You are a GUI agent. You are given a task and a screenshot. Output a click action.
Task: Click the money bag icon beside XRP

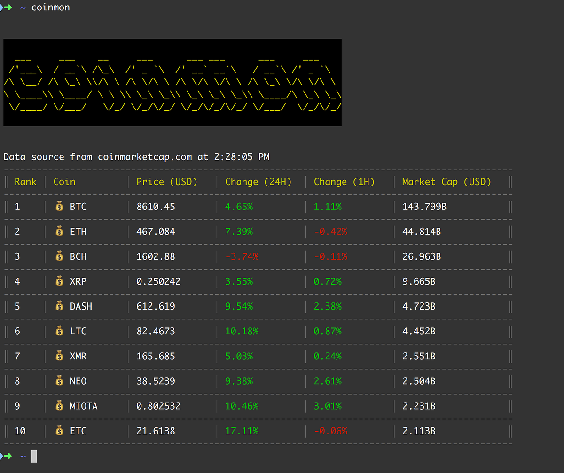(x=59, y=281)
